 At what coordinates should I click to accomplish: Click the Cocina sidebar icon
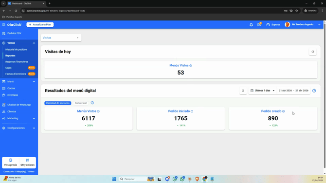pyautogui.click(x=4, y=89)
